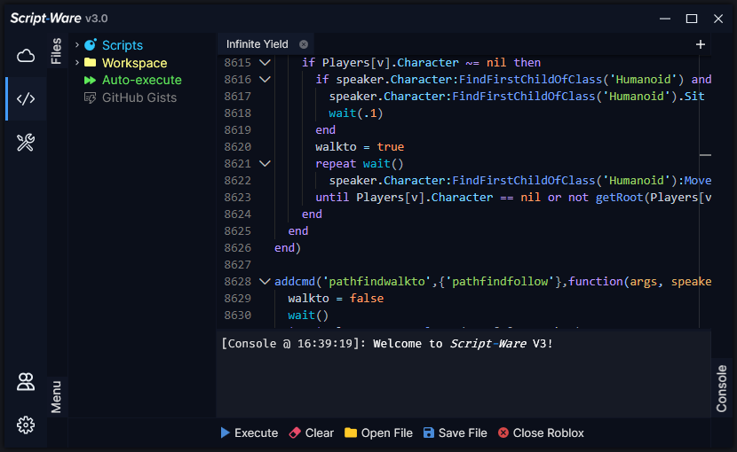This screenshot has height=452, width=737.
Task: Open the tools wrench sidebar icon
Action: [26, 142]
